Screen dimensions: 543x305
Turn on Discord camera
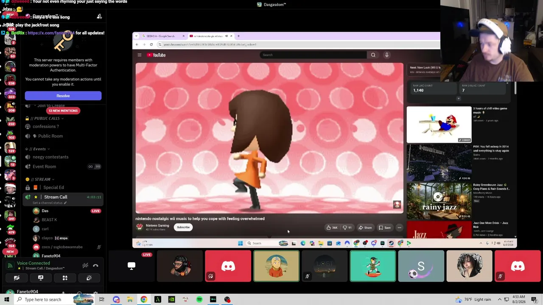pos(17,278)
